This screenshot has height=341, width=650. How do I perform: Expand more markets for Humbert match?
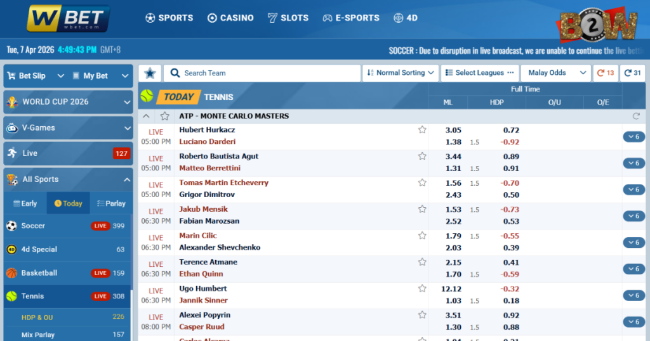pos(634,295)
